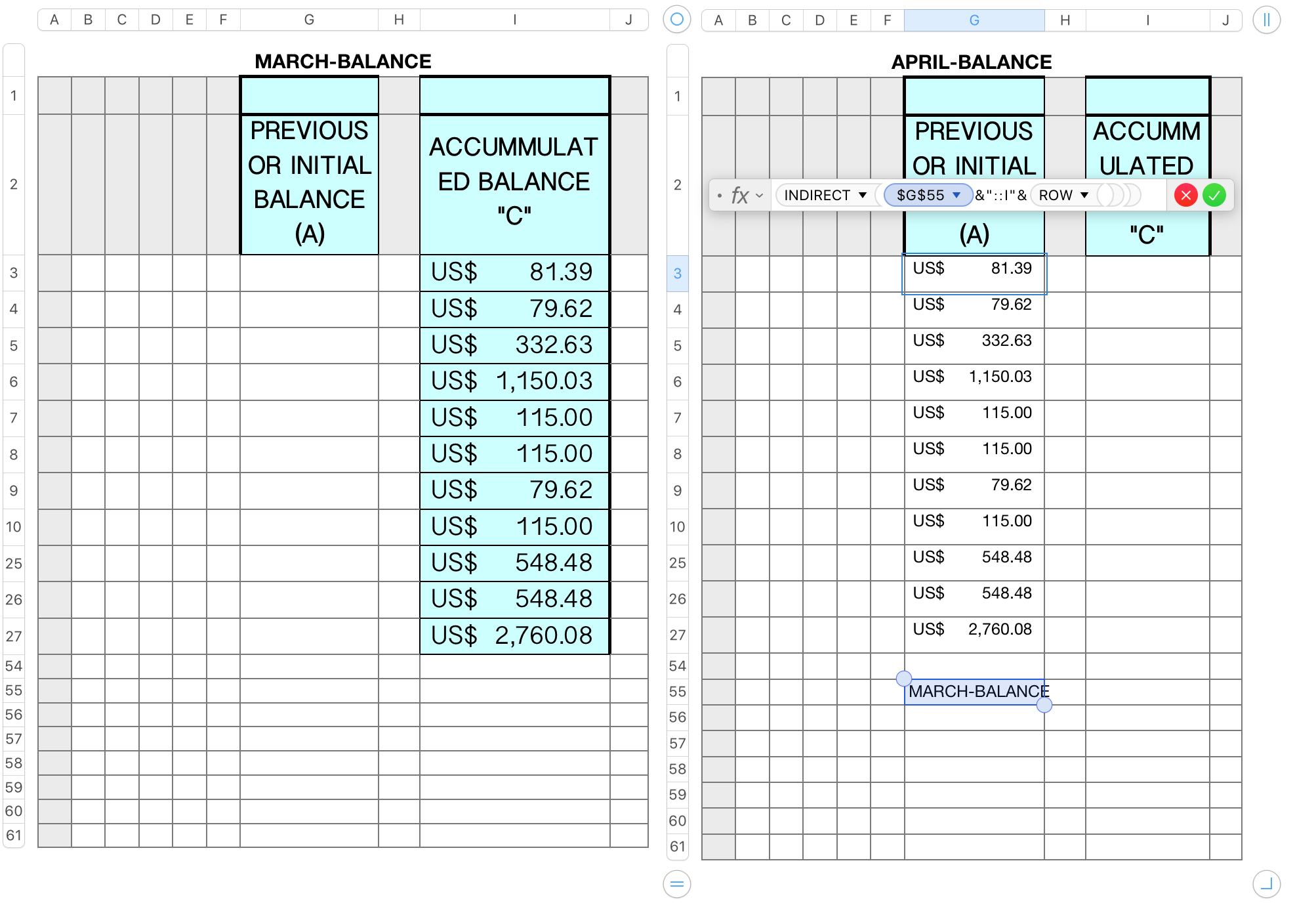This screenshot has height=907, width=1295.
Task: Select row 3 header in April table
Action: pos(678,274)
